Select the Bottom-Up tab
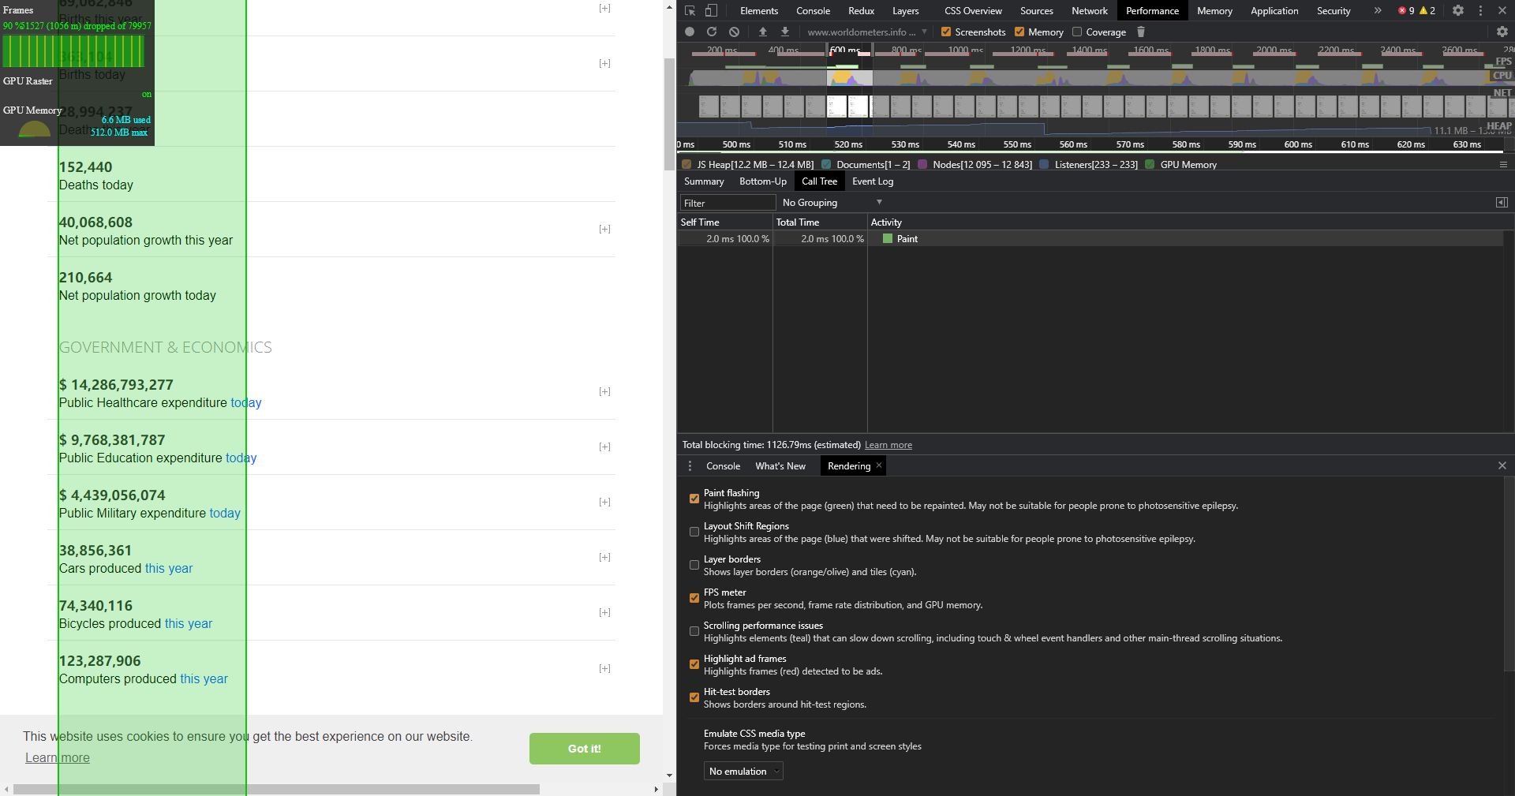Screen dimensions: 1515x796 tap(763, 181)
